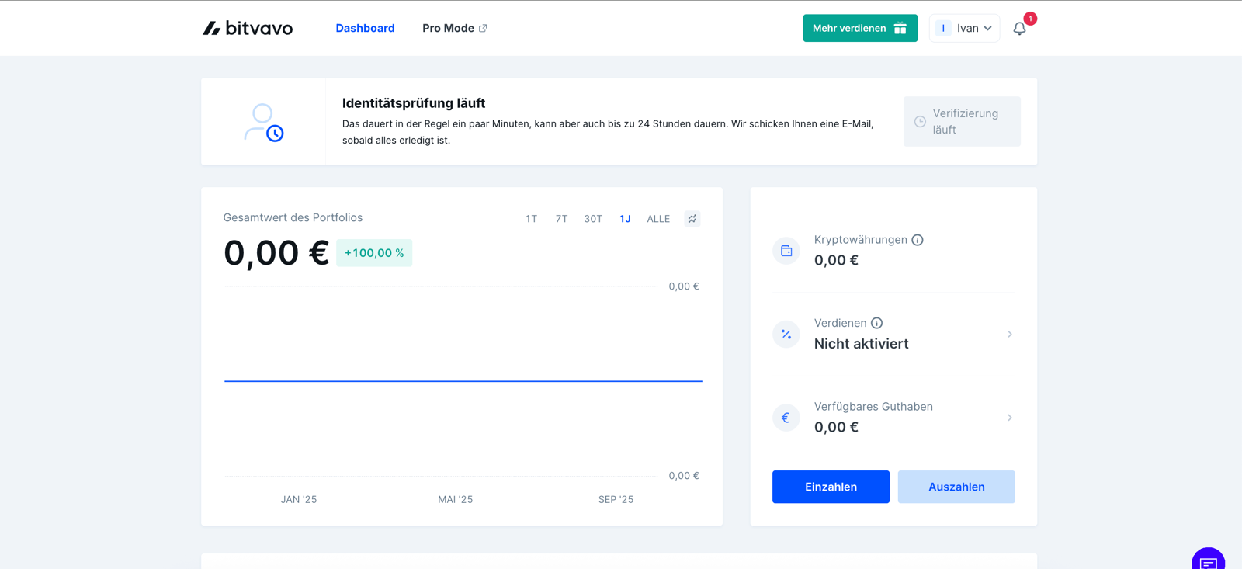The width and height of the screenshot is (1242, 569).
Task: Click the Verdienen info icon
Action: point(876,323)
